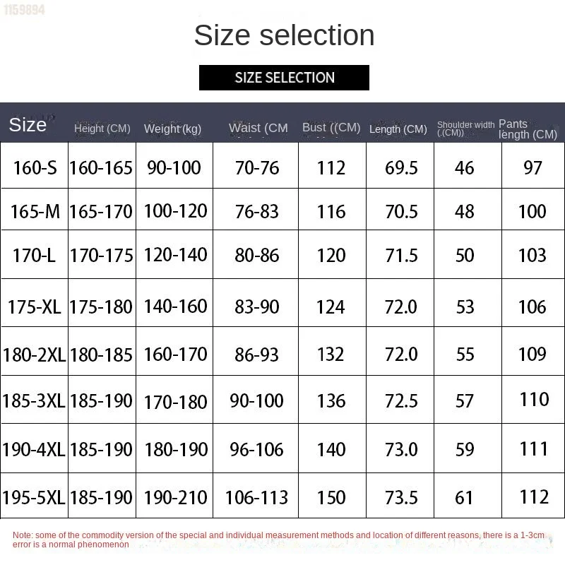The height and width of the screenshot is (565, 565).
Task: Click the 1159894 watermark number
Action: [x=23, y=10]
